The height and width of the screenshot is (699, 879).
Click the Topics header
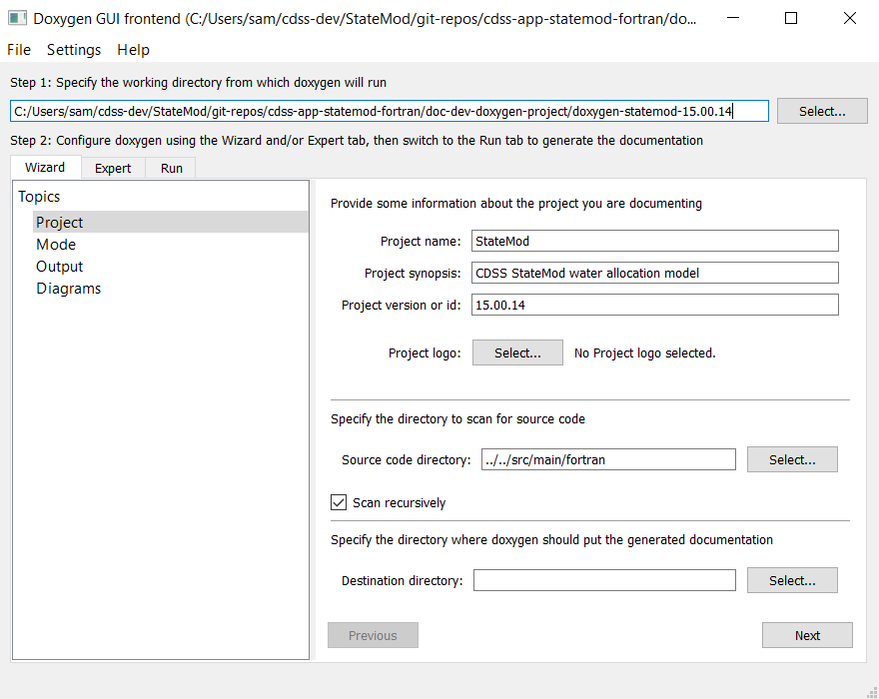pos(39,196)
